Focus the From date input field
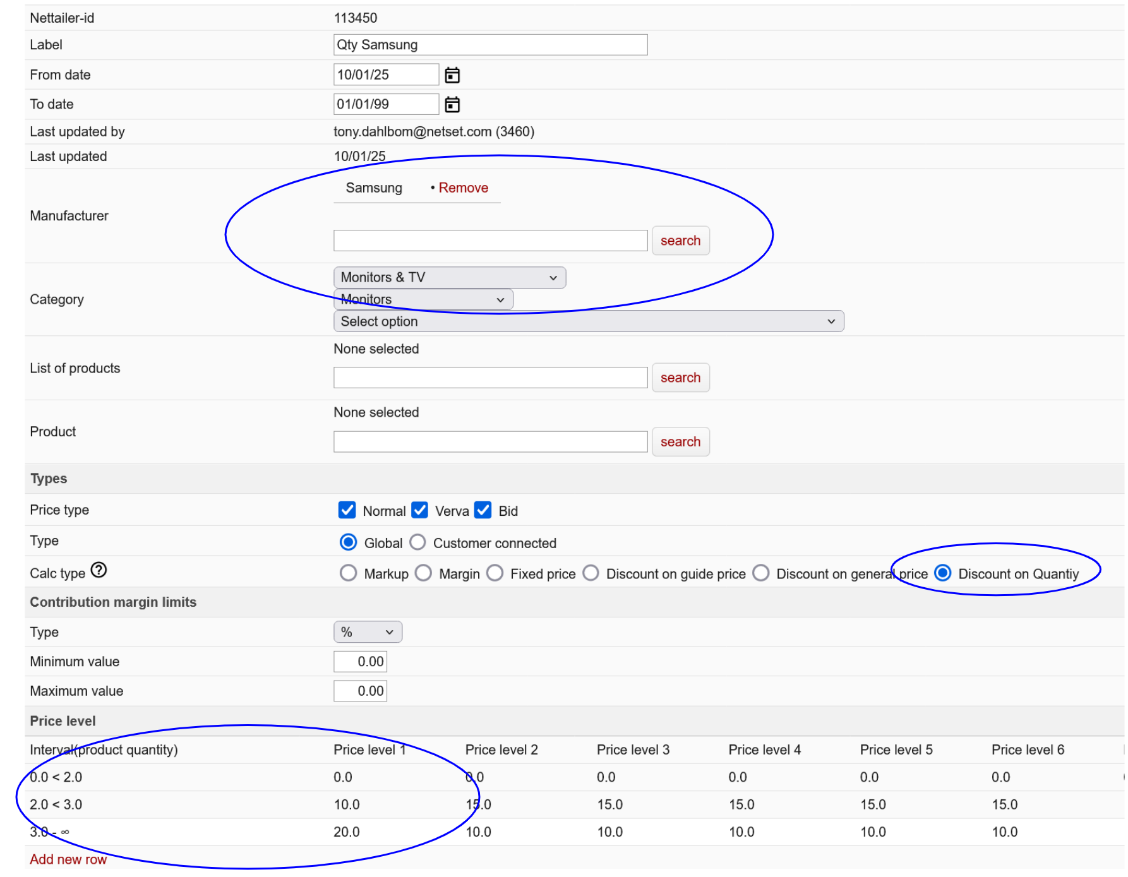 [x=386, y=75]
